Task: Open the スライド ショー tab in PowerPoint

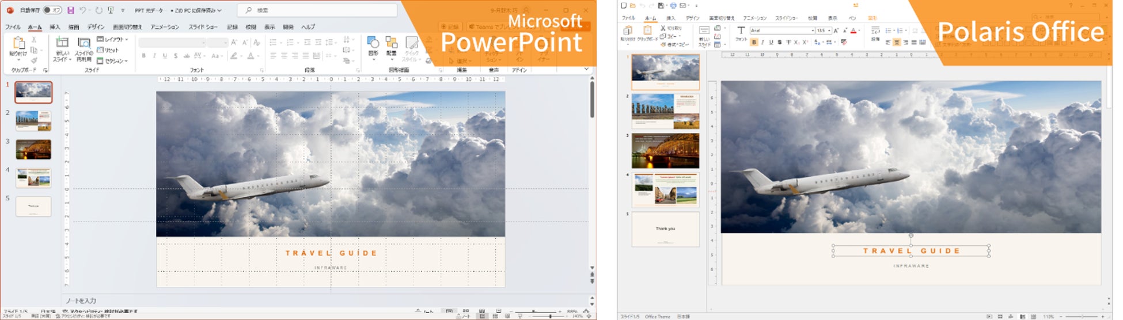Action: pyautogui.click(x=203, y=27)
